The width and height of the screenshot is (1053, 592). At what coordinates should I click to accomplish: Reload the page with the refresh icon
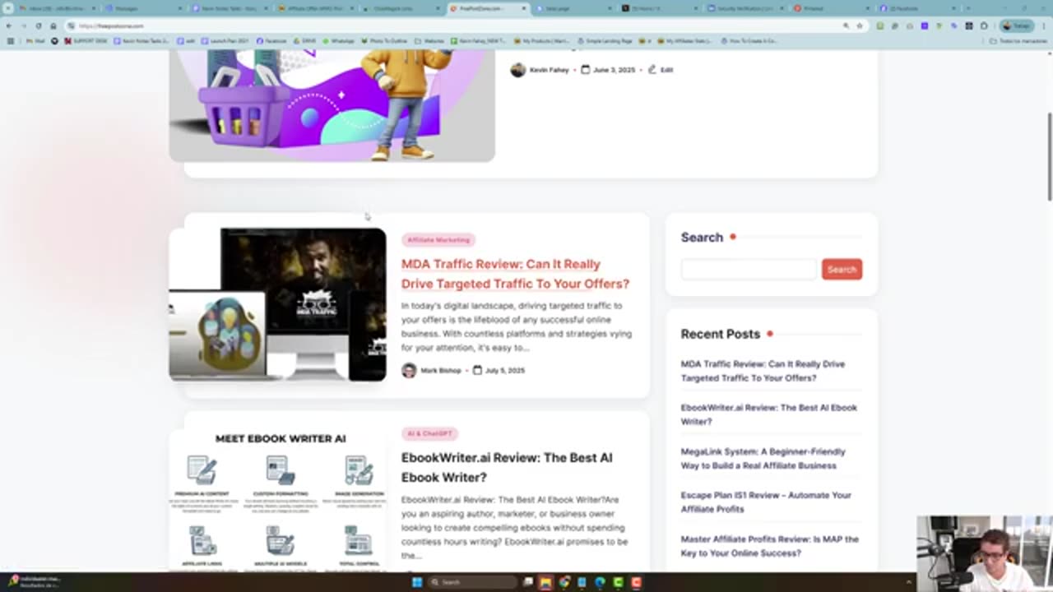[38, 25]
